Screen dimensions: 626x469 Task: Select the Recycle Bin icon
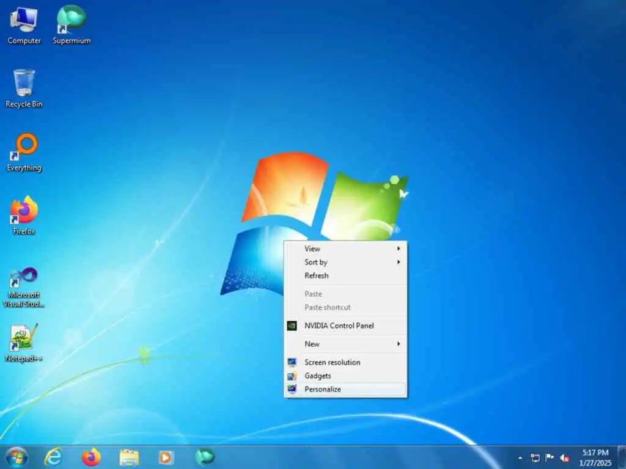(24, 89)
